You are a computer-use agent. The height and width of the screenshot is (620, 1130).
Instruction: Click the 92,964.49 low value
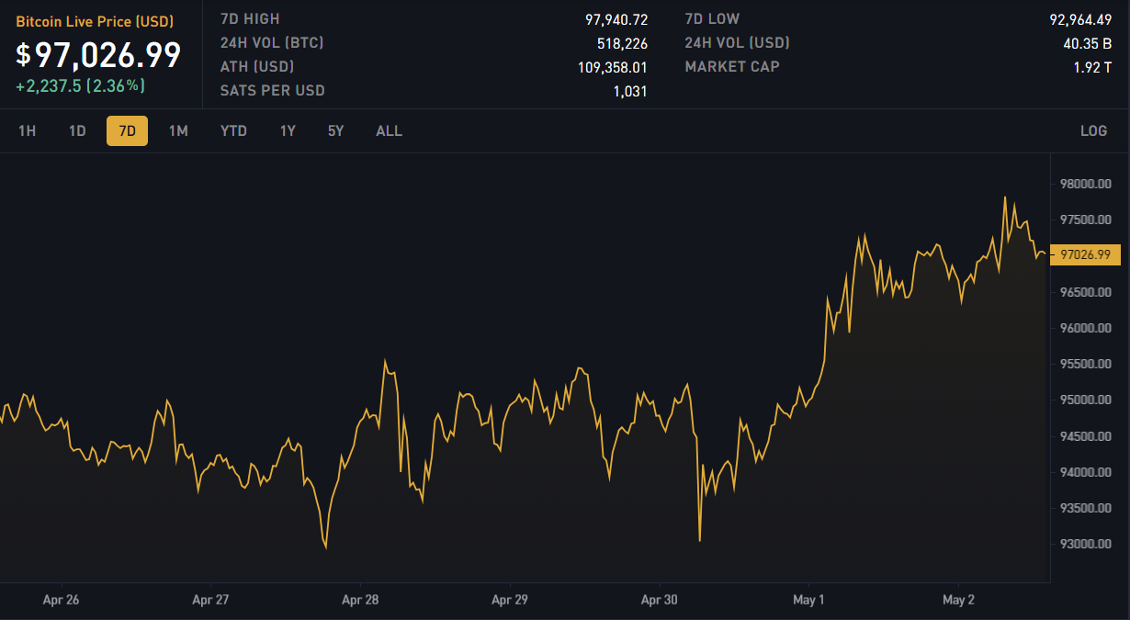click(1081, 19)
